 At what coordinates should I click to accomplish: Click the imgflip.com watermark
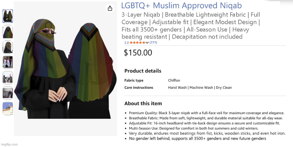[x=9, y=144]
